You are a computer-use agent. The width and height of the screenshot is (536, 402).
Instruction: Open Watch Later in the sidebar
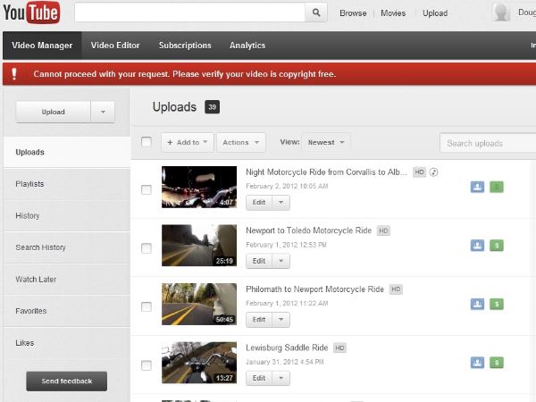coord(37,280)
